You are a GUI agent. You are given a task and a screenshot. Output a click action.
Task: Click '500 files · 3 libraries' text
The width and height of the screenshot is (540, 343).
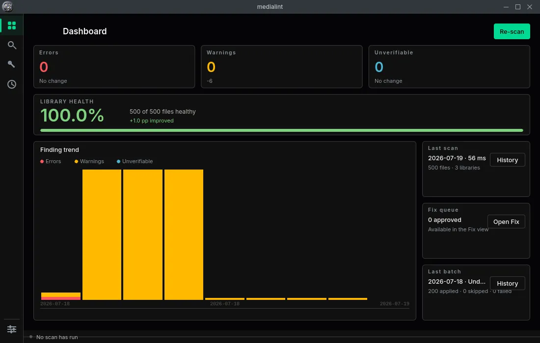click(454, 168)
